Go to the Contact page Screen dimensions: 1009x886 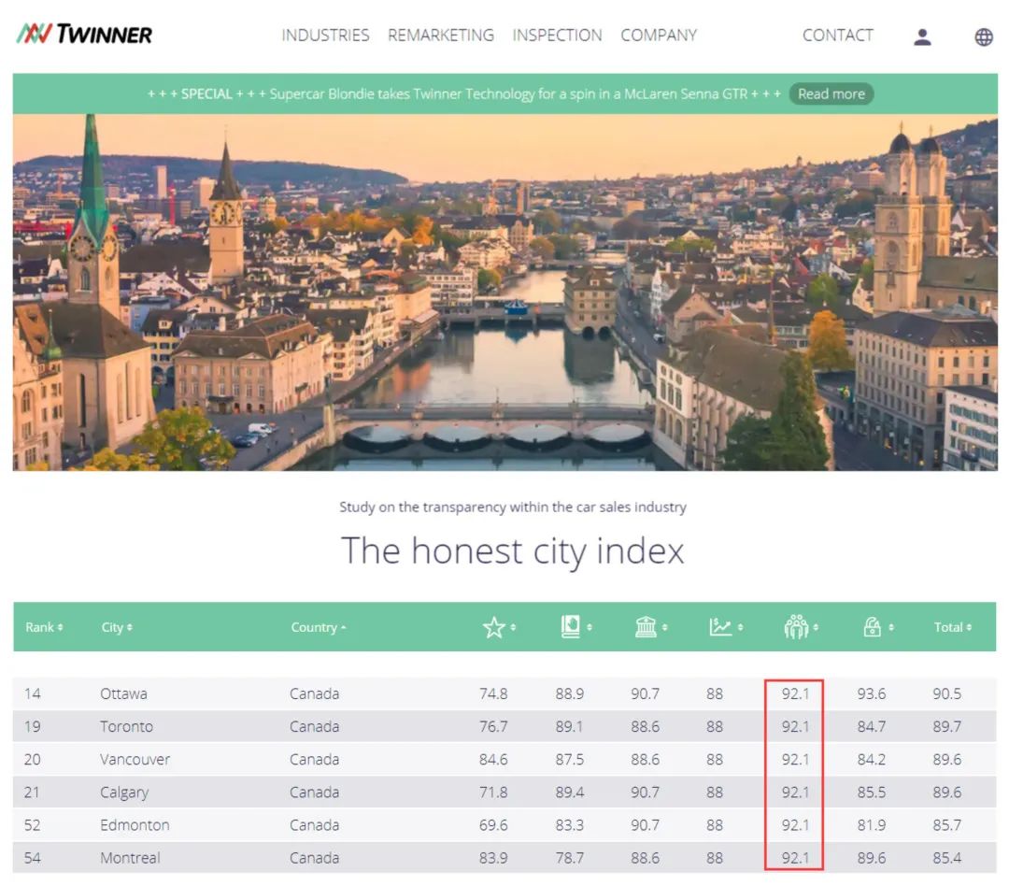point(838,35)
